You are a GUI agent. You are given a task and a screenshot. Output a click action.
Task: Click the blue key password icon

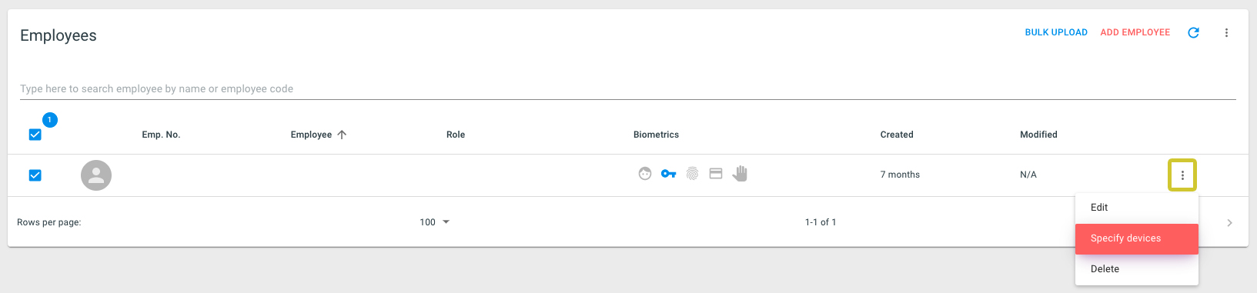pyautogui.click(x=668, y=174)
